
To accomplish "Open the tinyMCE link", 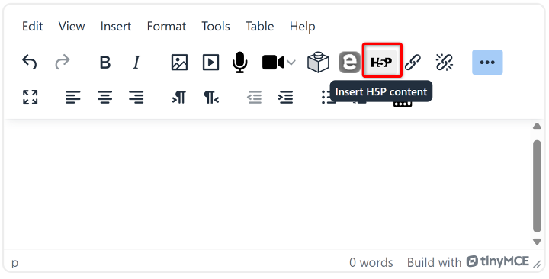I will click(x=498, y=261).
